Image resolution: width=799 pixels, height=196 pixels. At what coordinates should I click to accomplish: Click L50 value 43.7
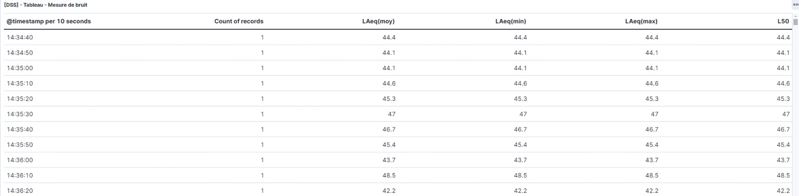(x=783, y=160)
